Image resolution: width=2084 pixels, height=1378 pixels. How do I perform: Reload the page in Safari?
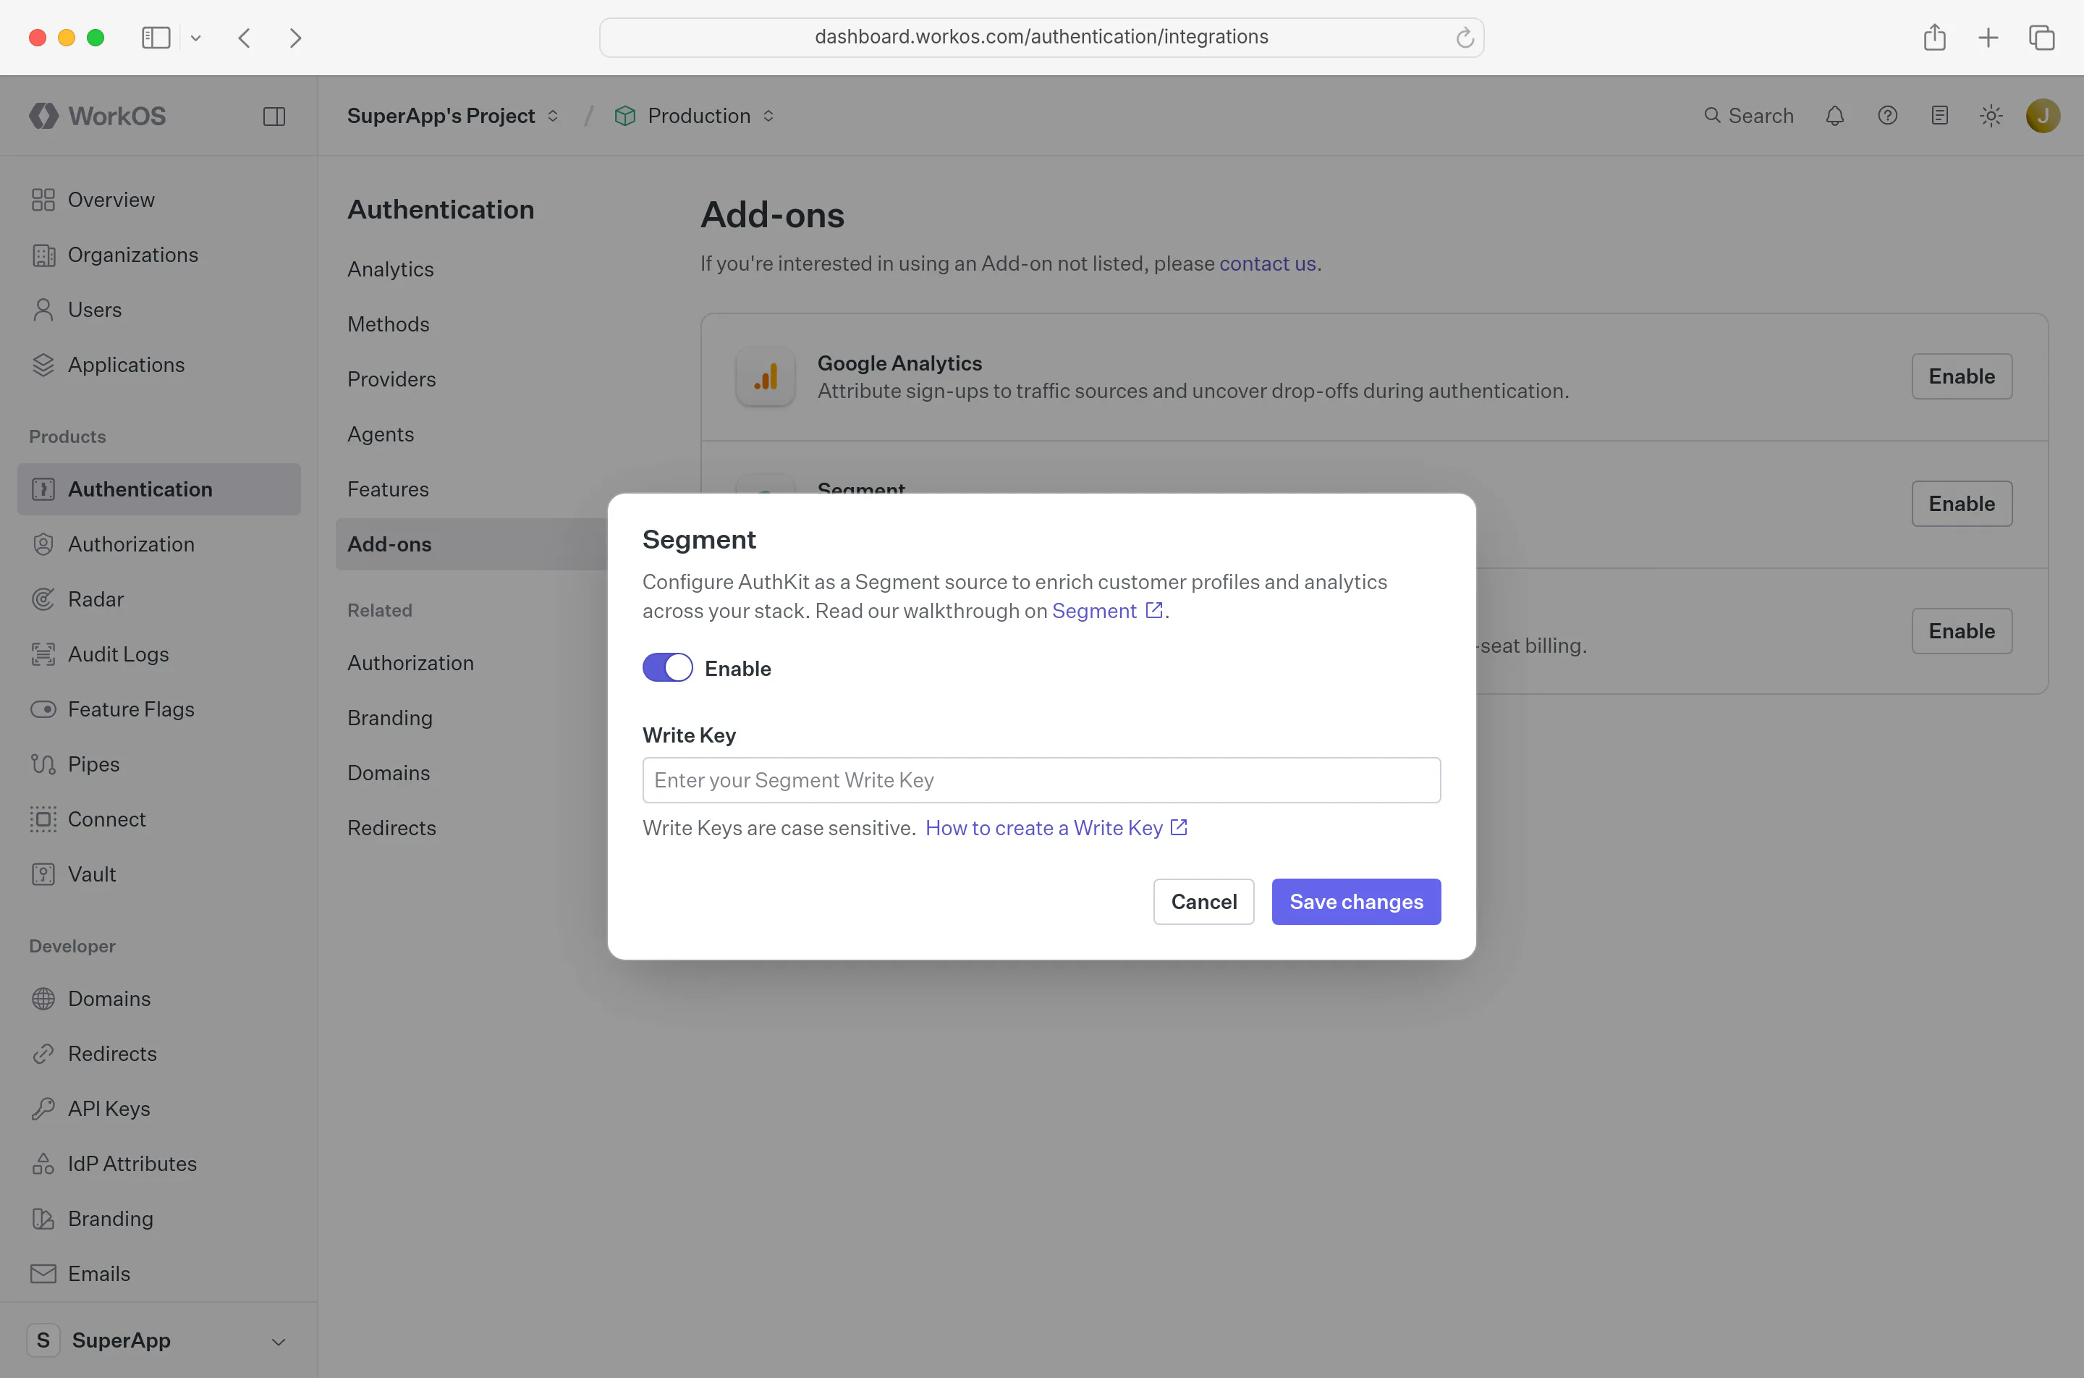tap(1464, 37)
